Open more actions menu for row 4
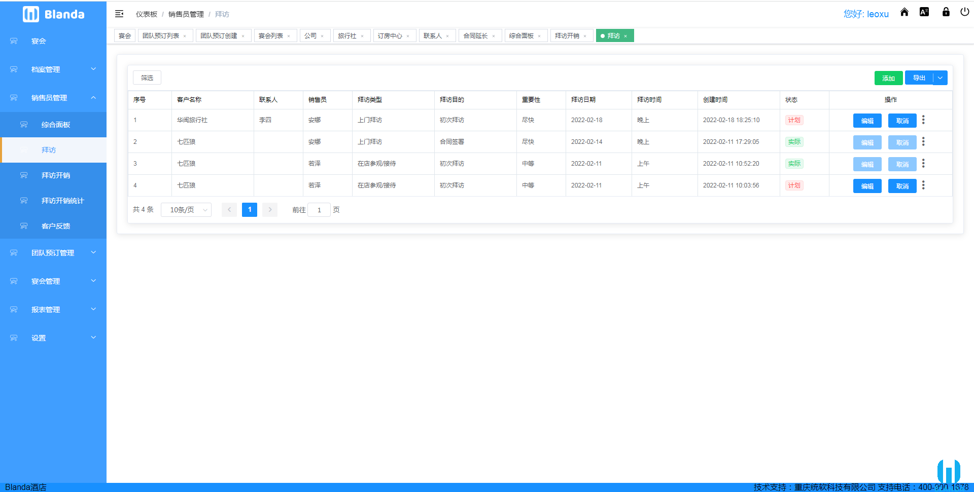 923,185
